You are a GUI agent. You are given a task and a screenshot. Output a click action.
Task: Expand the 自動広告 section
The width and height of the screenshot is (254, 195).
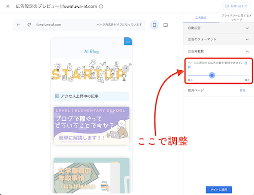point(218,28)
